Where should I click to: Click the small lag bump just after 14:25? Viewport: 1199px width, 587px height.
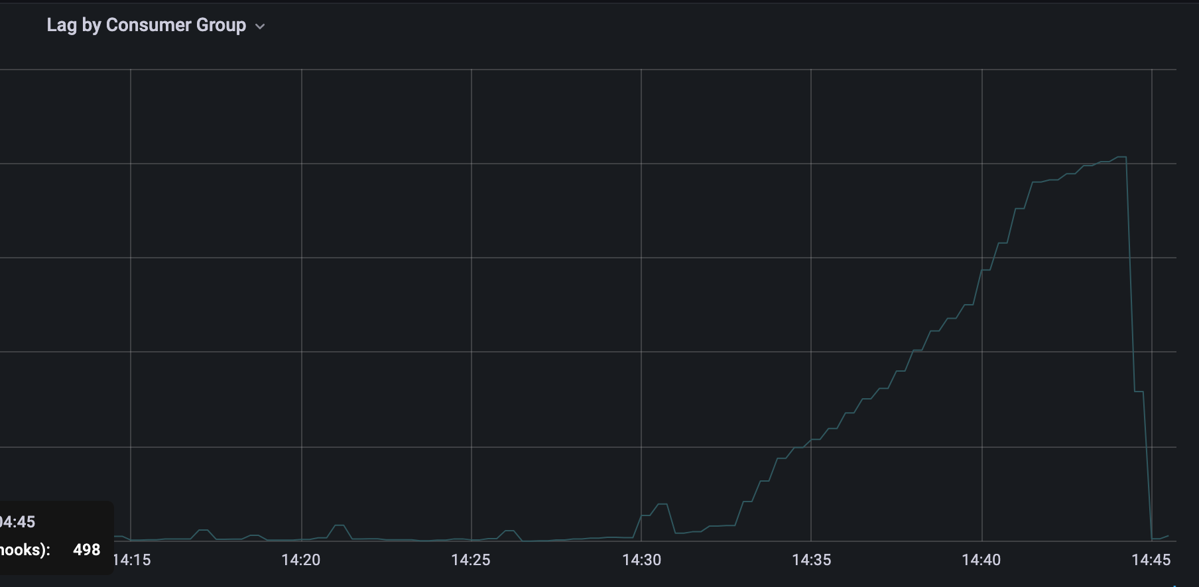(509, 531)
